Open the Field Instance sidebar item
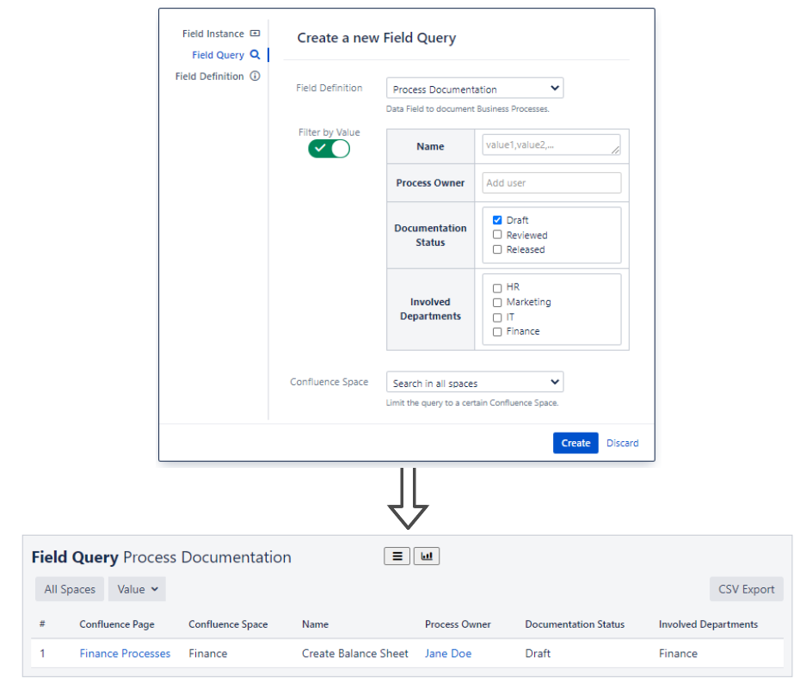806x688 pixels. [x=221, y=34]
